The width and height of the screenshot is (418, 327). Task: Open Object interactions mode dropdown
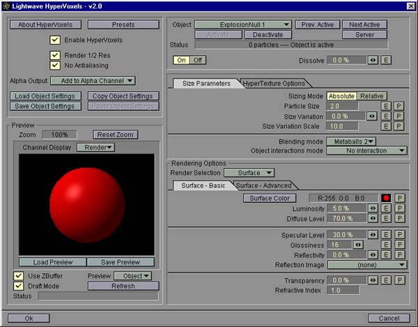(367, 151)
